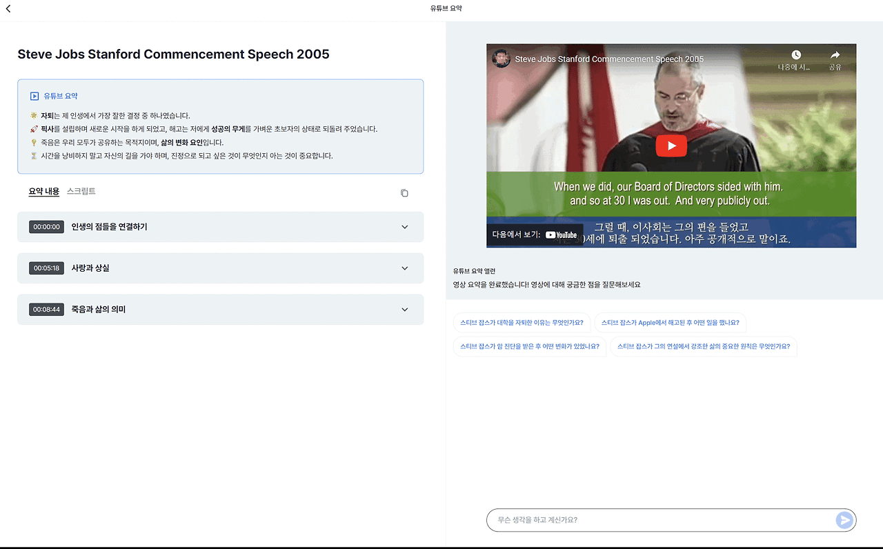Image resolution: width=883 pixels, height=549 pixels.
Task: Open the channel avatar in video header
Action: pos(502,59)
